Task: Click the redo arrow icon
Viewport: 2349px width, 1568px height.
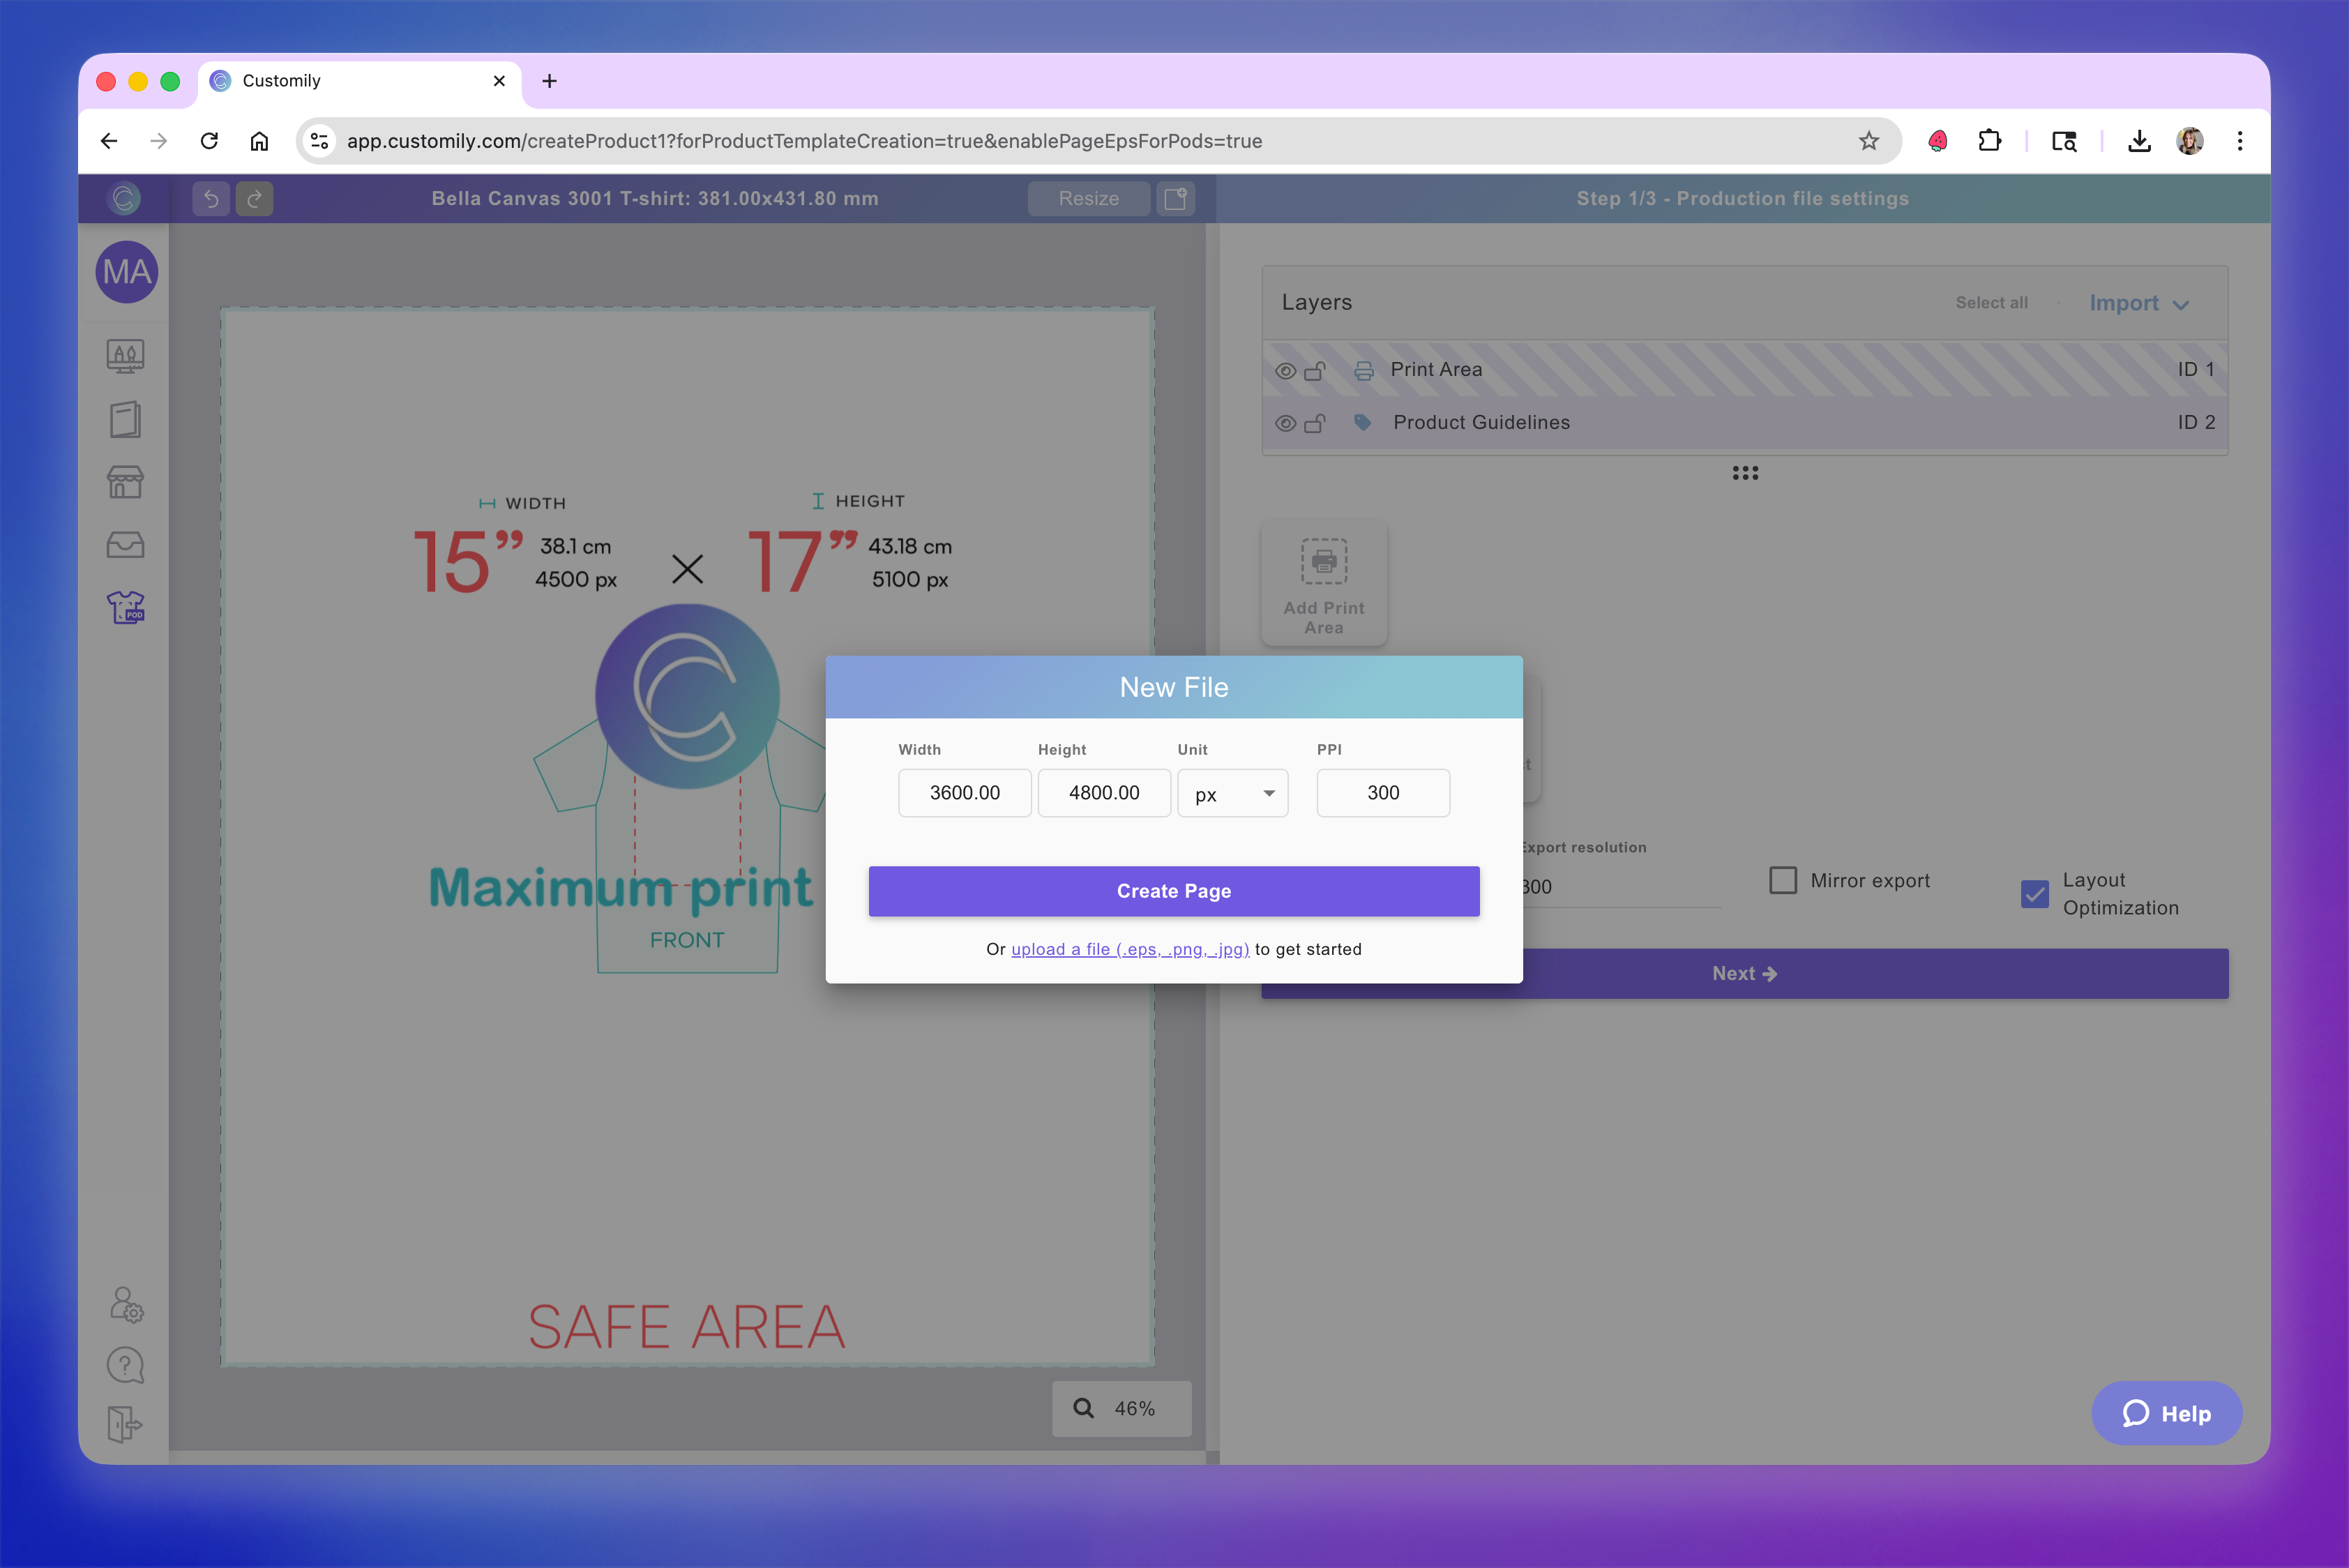Action: [x=255, y=198]
